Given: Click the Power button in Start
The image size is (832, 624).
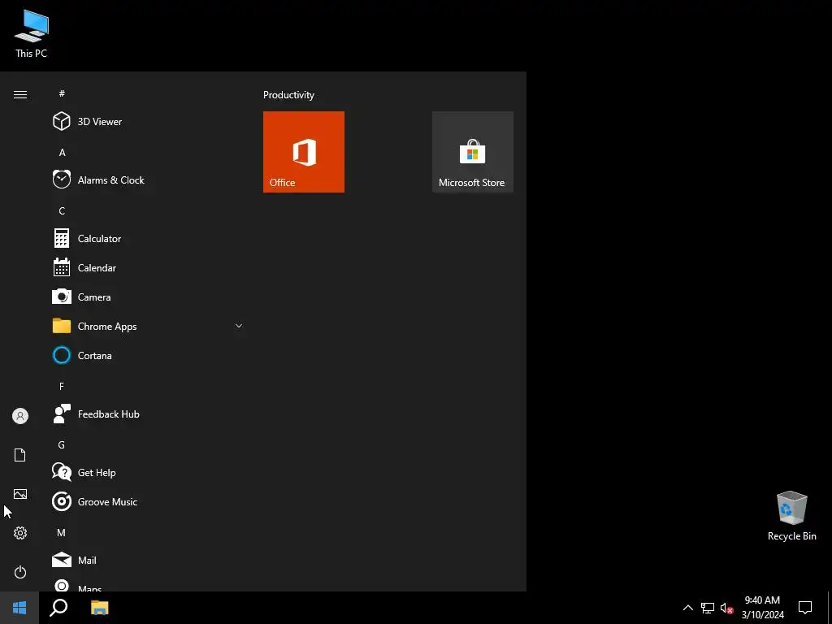Looking at the screenshot, I should point(20,572).
